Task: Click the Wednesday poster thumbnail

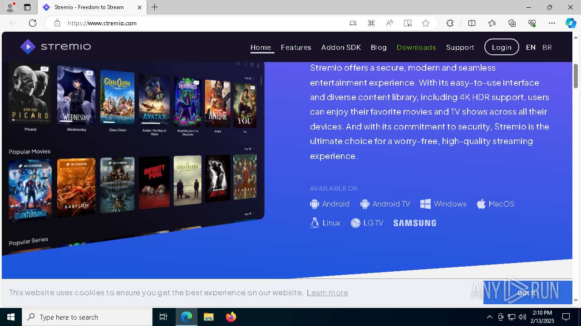Action: click(x=76, y=95)
